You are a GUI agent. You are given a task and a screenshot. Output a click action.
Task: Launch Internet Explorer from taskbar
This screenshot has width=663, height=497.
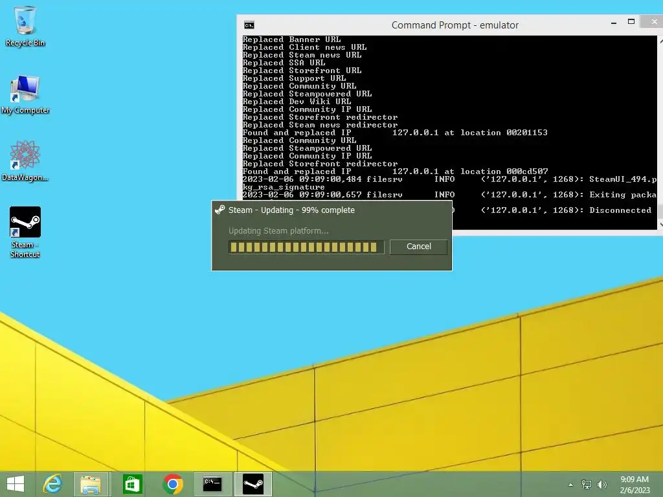pos(52,484)
